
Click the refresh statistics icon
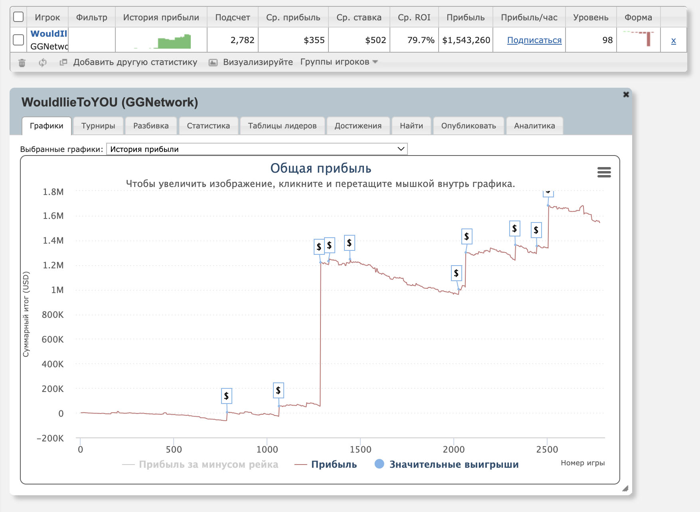(x=43, y=63)
